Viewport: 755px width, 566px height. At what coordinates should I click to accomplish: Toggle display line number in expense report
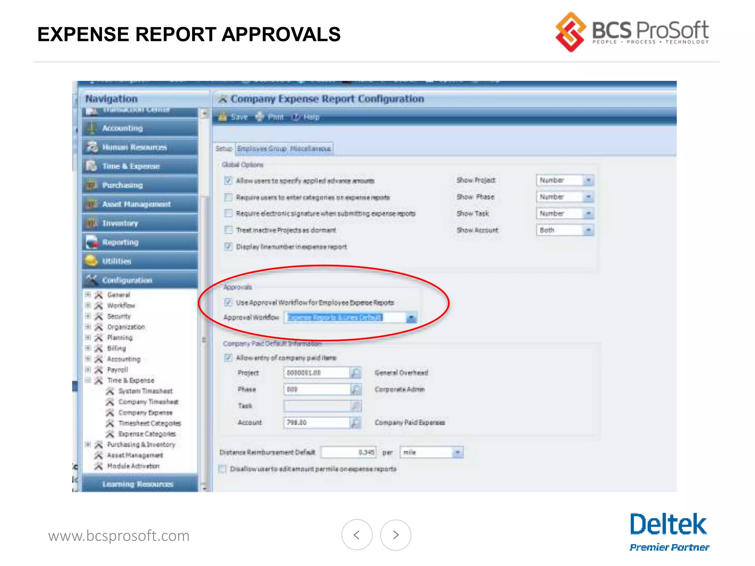[228, 247]
